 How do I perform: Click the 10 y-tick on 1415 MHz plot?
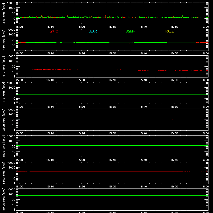(x=14, y=99)
